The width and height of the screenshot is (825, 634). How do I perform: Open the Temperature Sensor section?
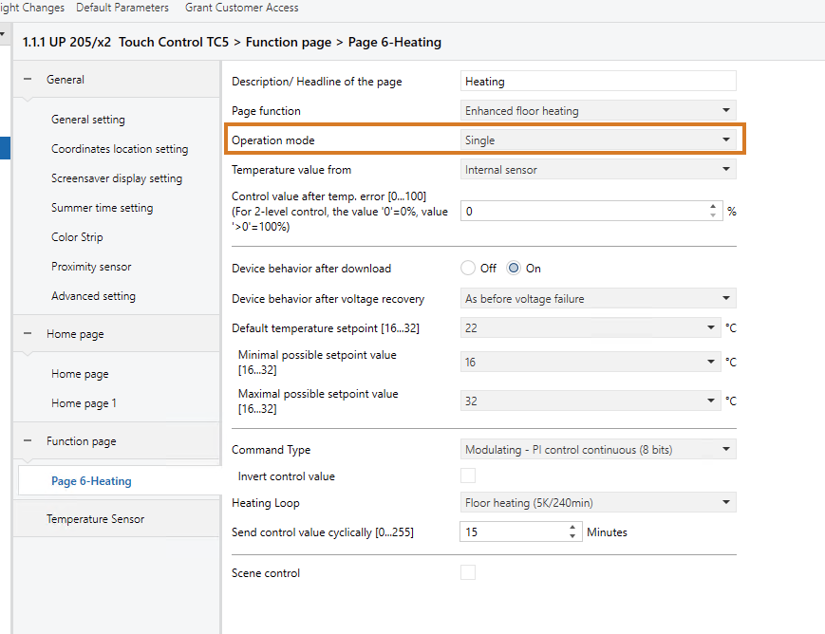coord(96,519)
